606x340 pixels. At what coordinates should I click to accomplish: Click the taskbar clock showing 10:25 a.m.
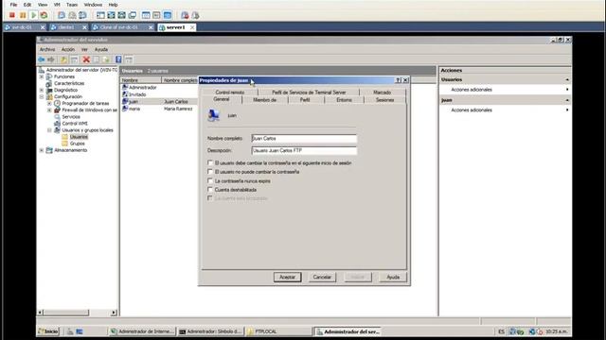(x=556, y=331)
